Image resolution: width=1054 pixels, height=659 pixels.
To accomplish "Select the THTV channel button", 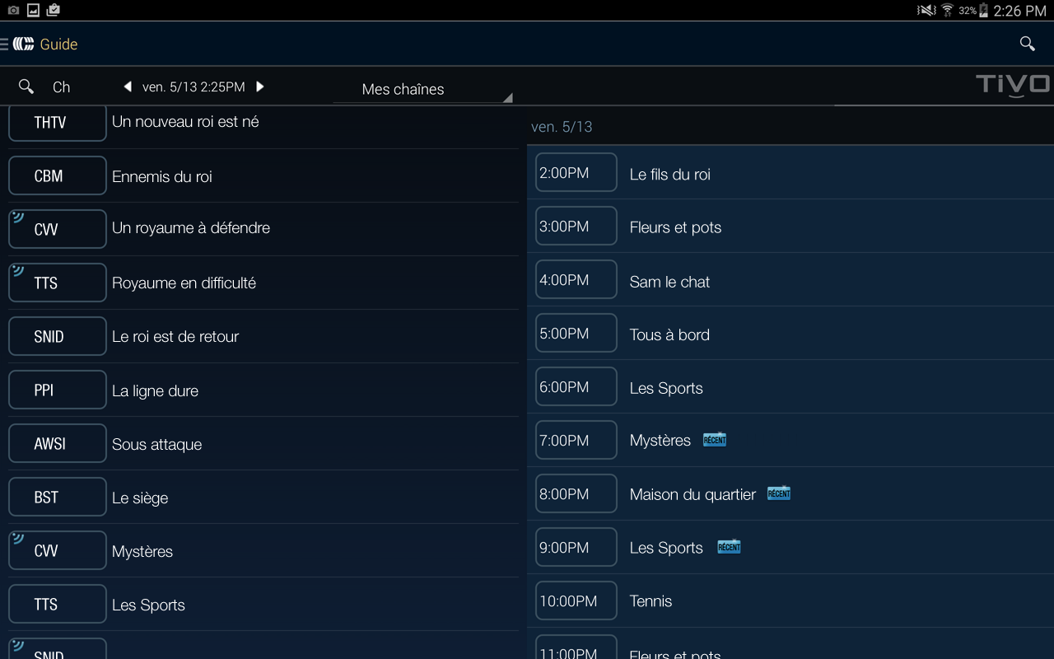I will pyautogui.click(x=57, y=122).
